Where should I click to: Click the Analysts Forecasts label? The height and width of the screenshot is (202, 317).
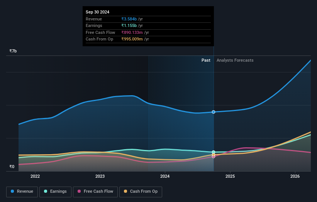click(x=235, y=61)
